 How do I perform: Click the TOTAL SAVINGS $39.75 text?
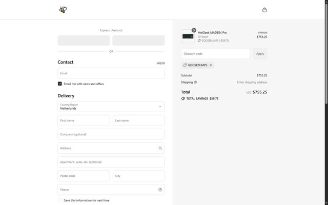202,98
